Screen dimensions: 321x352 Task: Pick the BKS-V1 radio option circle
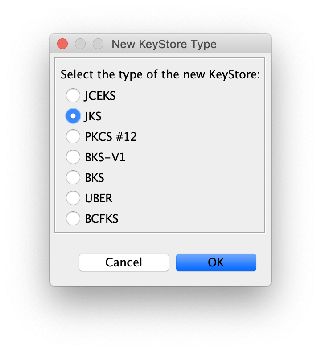coord(73,157)
